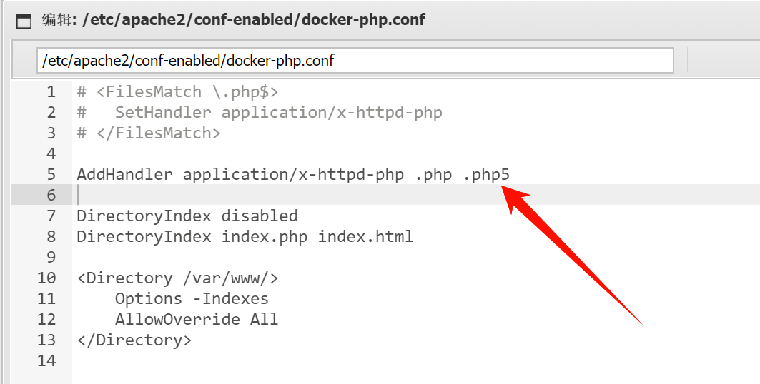Select gutter line number 6
Viewport: 760px width, 384px height.
pyautogui.click(x=51, y=196)
